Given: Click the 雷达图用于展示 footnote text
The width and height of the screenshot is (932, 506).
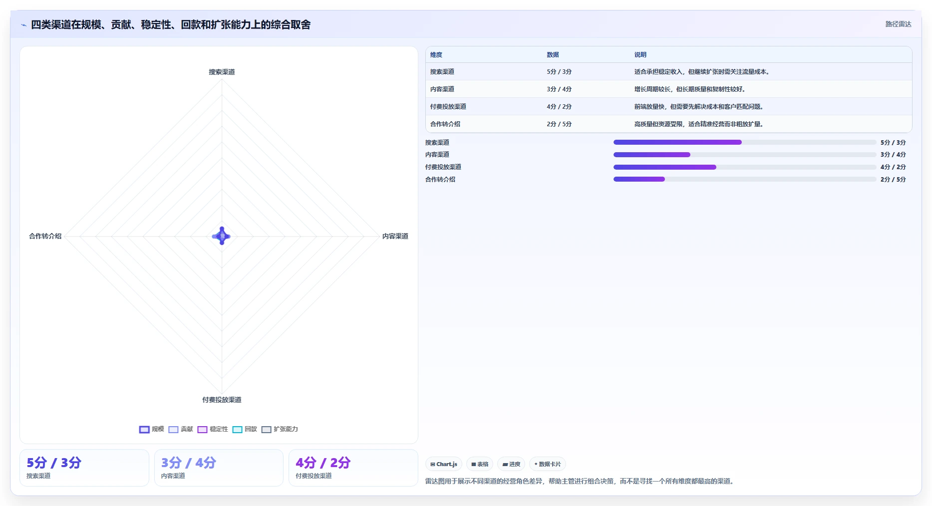Looking at the screenshot, I should click(581, 482).
